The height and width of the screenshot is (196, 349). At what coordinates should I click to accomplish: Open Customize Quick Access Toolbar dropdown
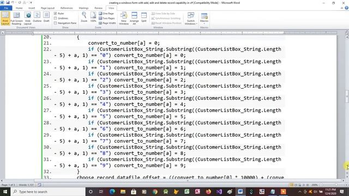pyautogui.click(x=31, y=2)
